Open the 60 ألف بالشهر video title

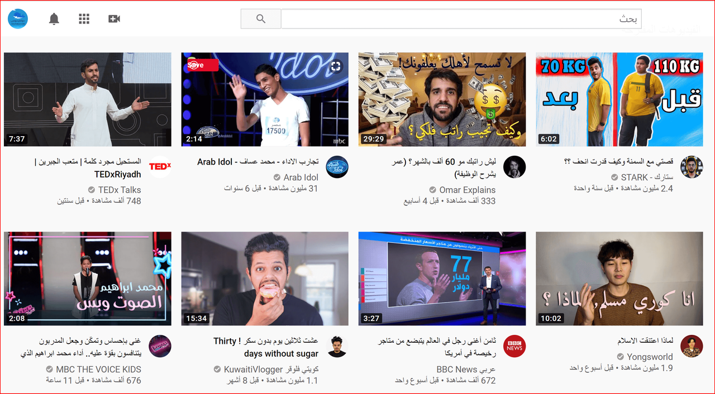(x=444, y=168)
